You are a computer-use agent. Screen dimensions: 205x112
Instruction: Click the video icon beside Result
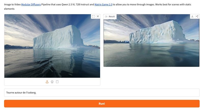106,17
